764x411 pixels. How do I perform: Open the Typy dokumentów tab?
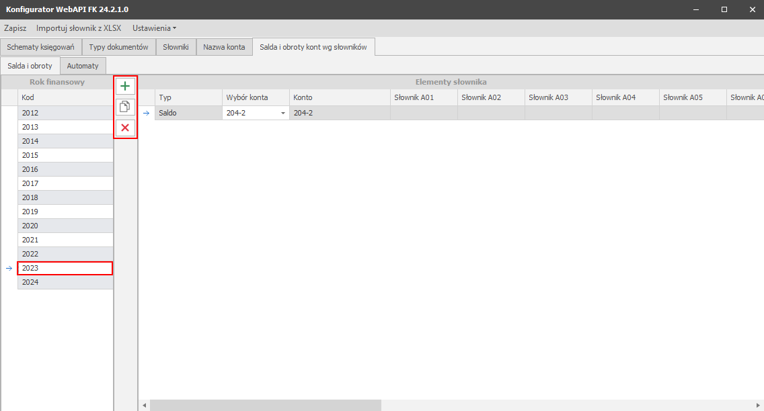(118, 47)
